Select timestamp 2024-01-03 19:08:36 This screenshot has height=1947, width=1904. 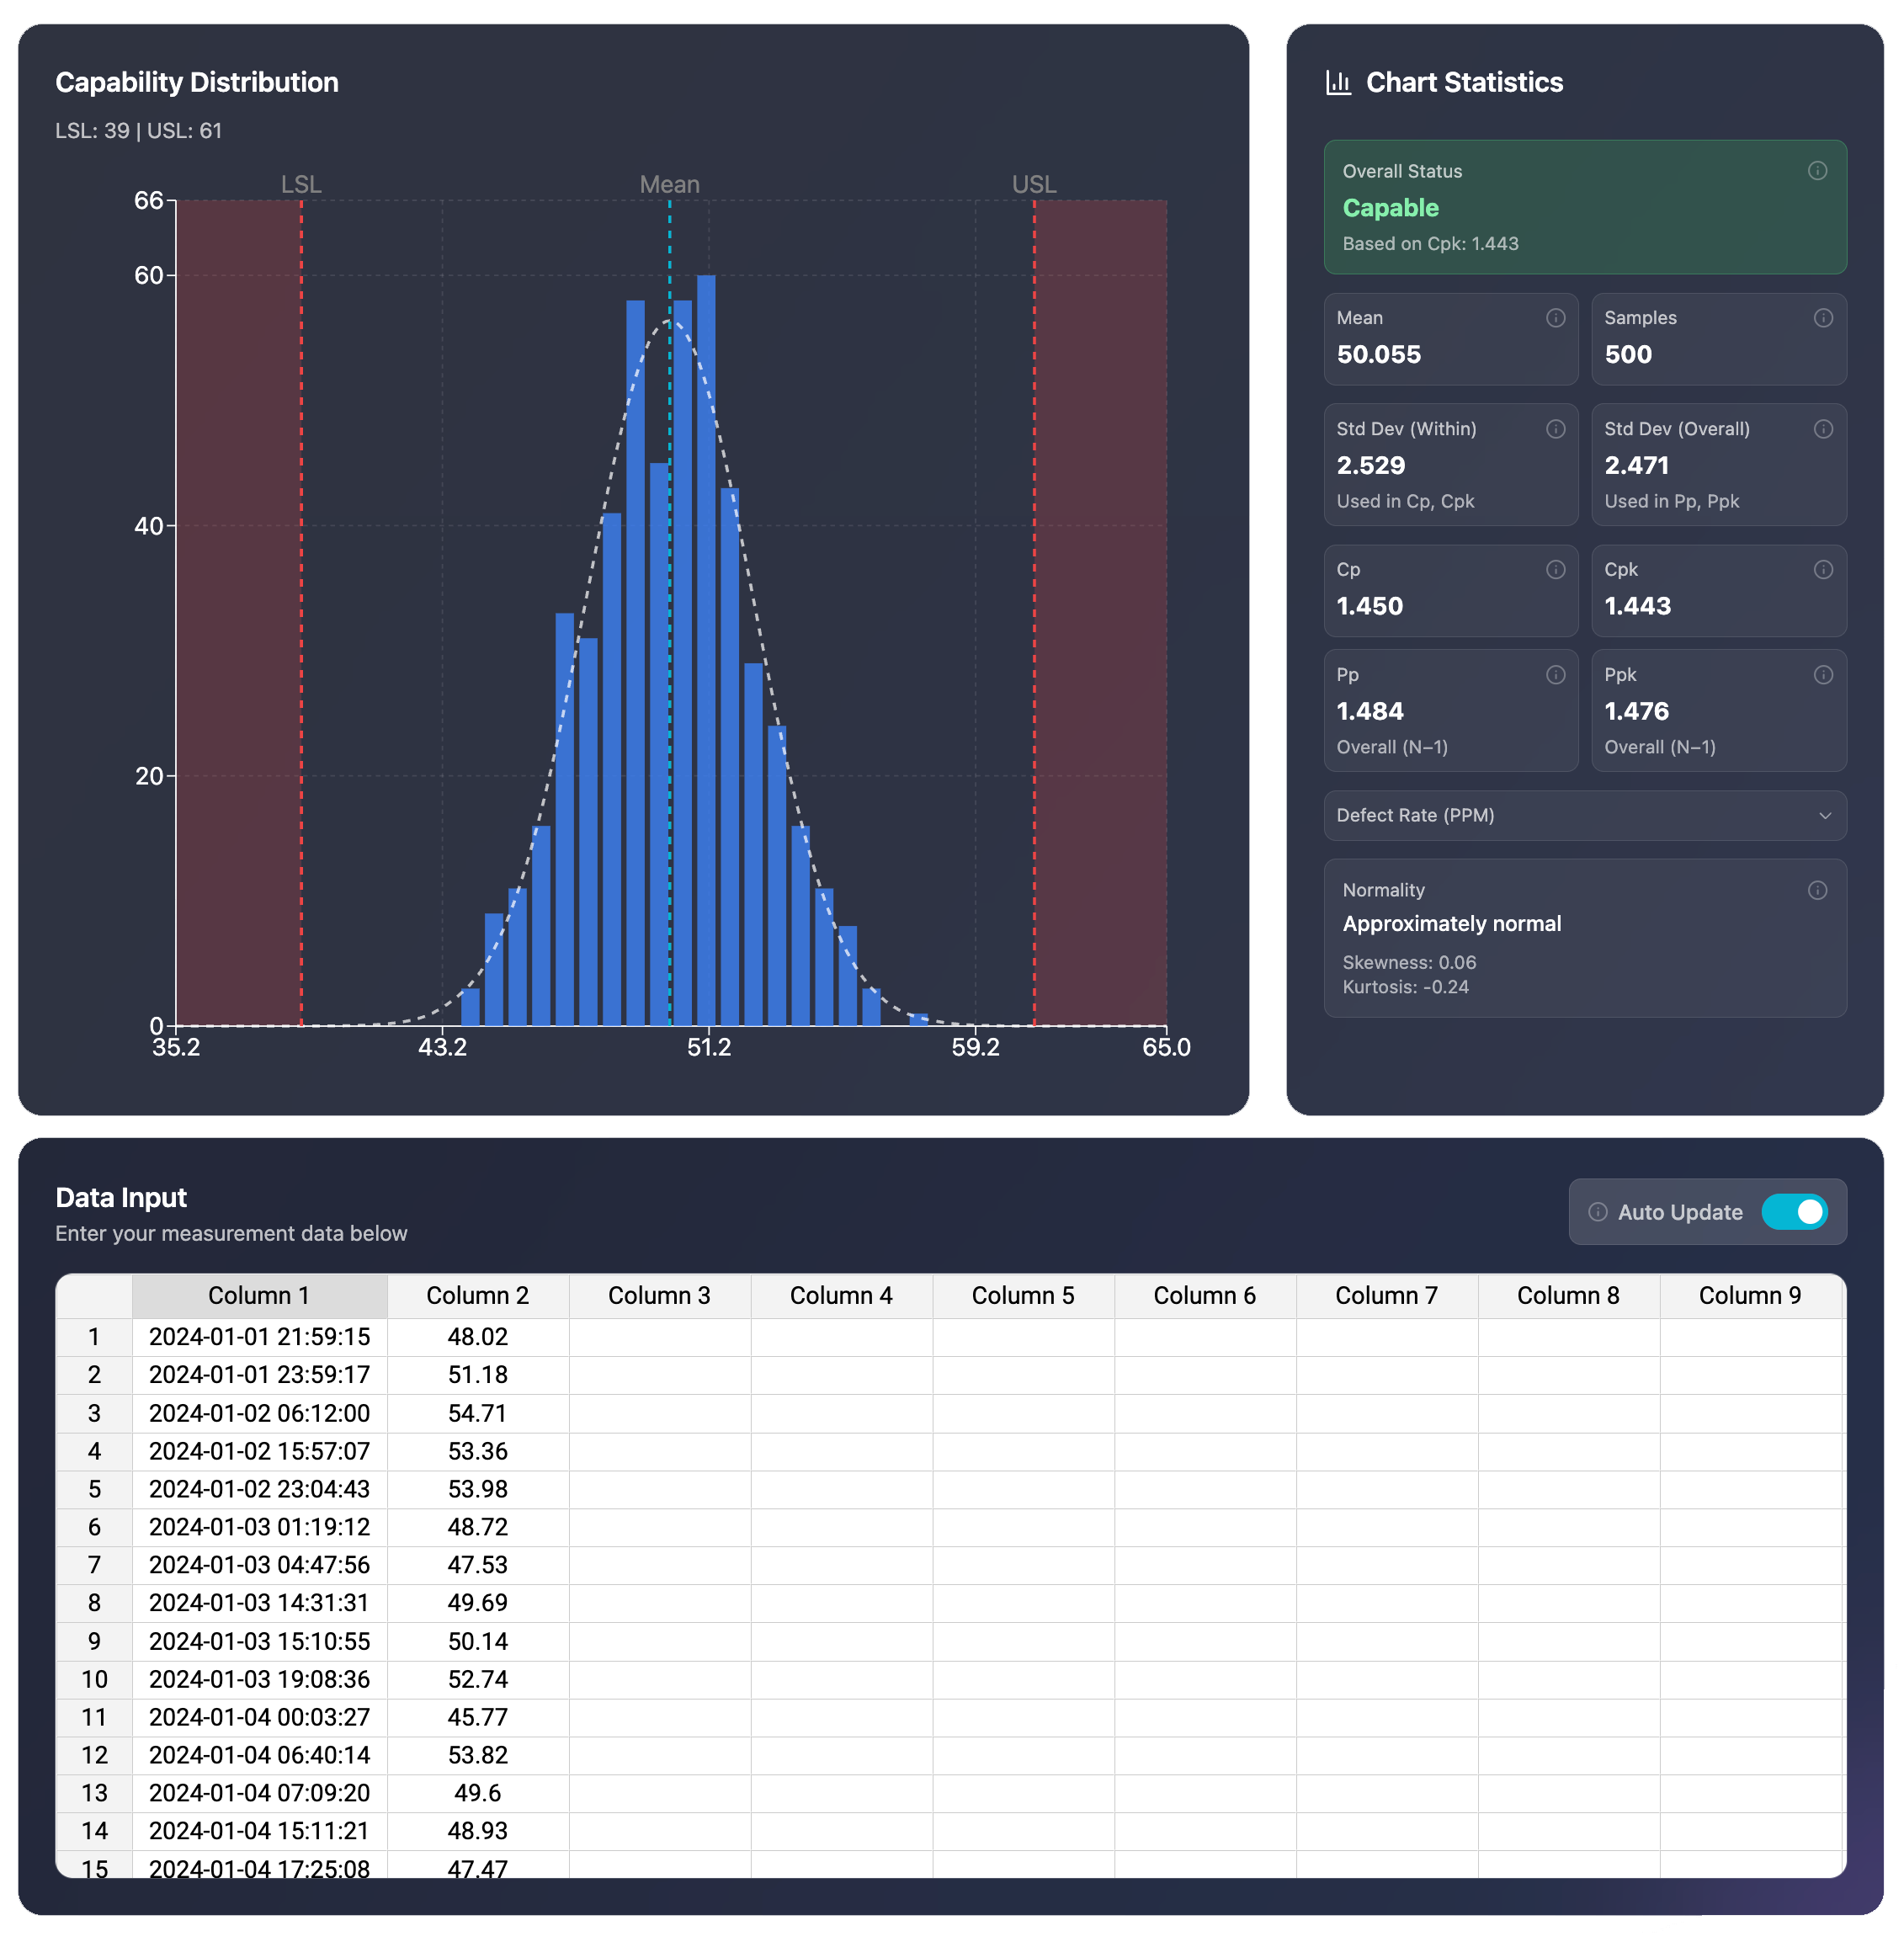259,1679
